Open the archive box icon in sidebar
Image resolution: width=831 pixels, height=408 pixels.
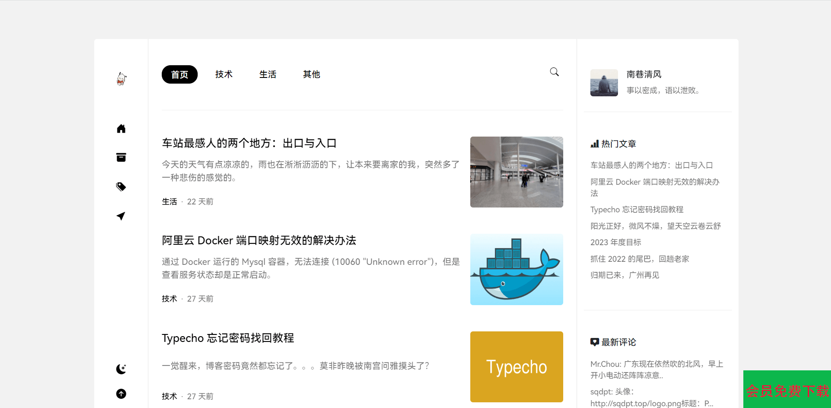tap(121, 158)
